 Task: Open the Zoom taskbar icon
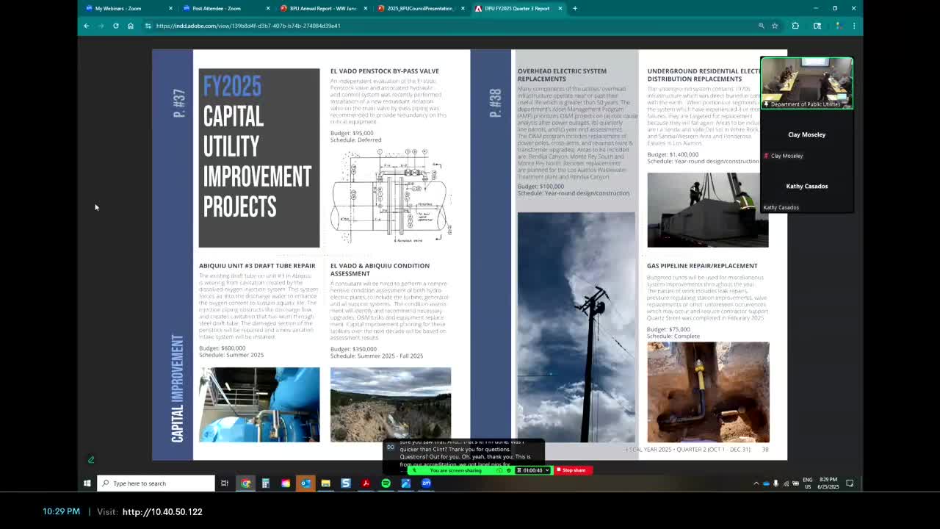426,483
